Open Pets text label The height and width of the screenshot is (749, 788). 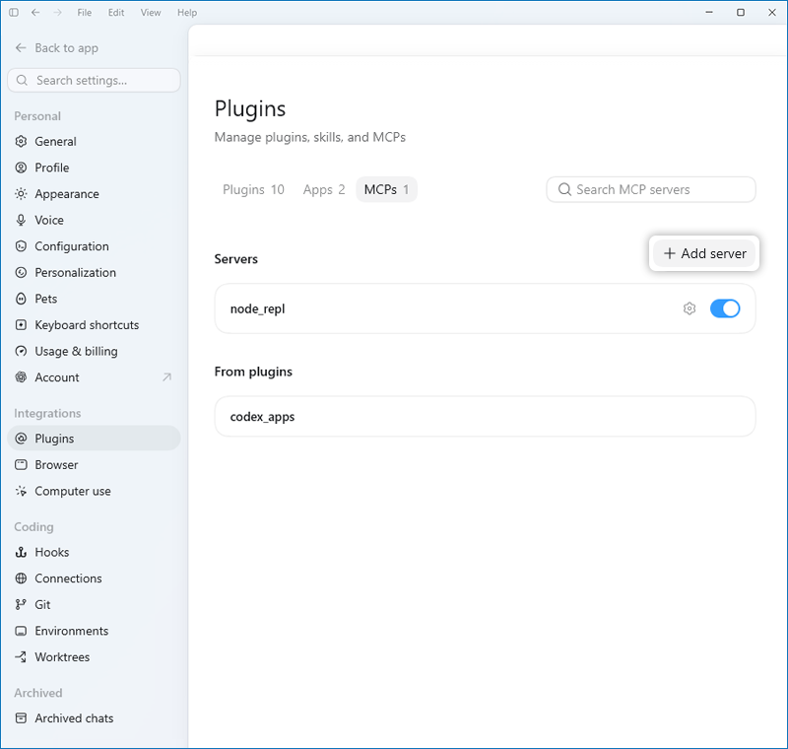pos(45,299)
